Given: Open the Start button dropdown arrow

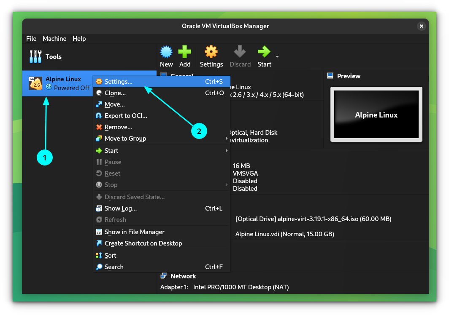Looking at the screenshot, I should tap(277, 56).
